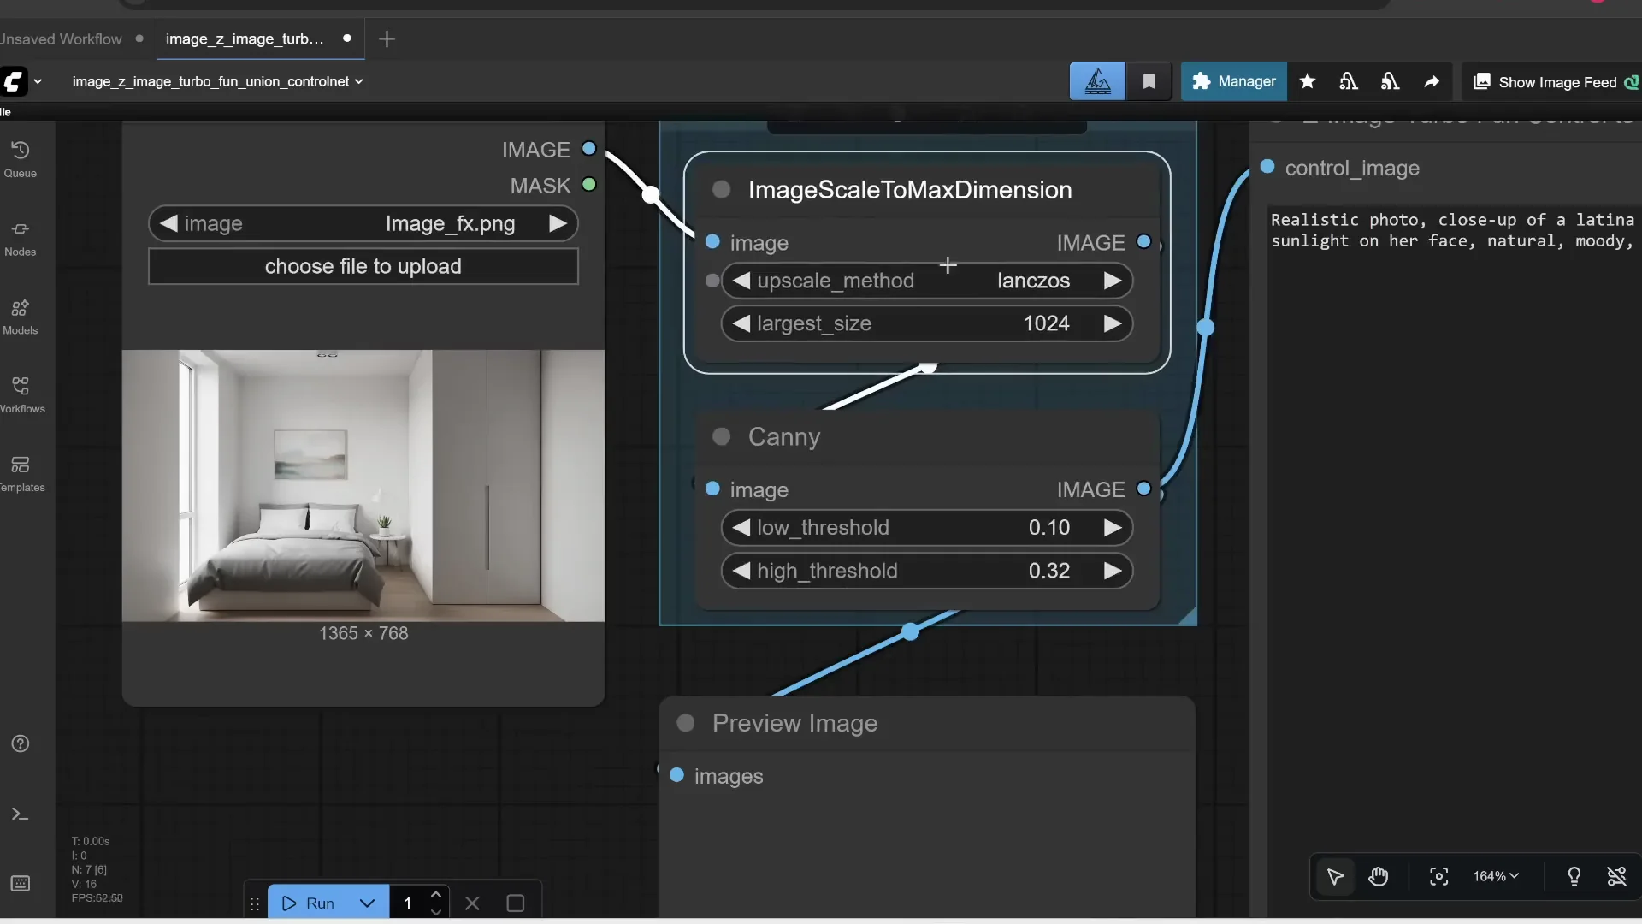Image resolution: width=1642 pixels, height=924 pixels.
Task: Toggle the lightbulb option in the bottom toolbar
Action: click(x=1574, y=877)
